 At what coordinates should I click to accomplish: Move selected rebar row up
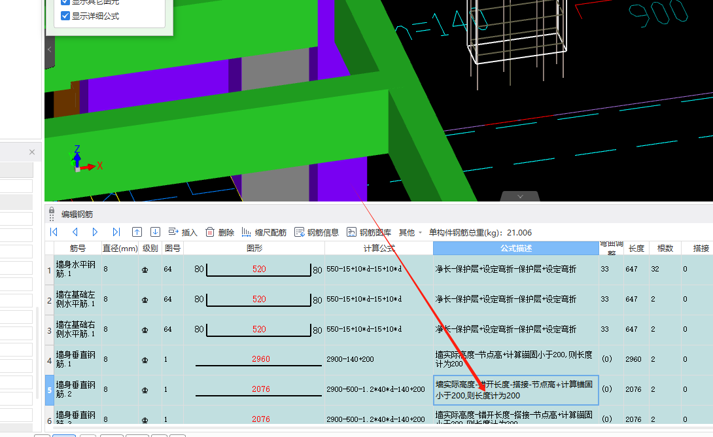137,232
